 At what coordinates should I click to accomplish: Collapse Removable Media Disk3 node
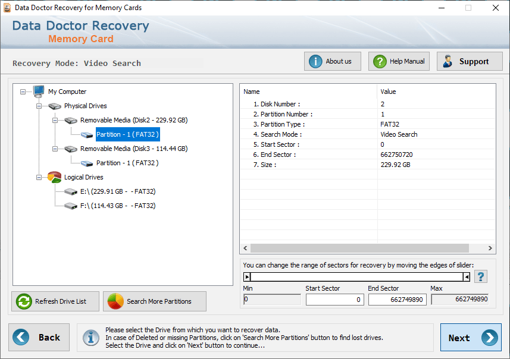55,149
